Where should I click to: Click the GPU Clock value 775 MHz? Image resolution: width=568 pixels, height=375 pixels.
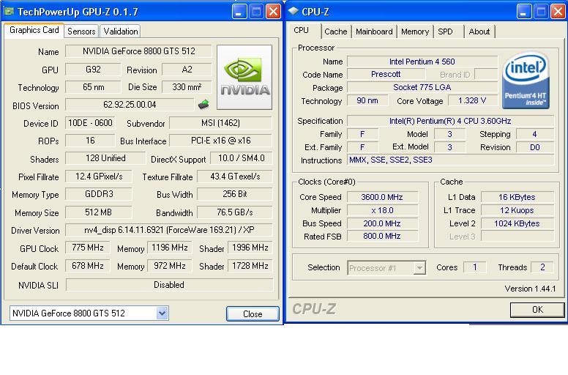click(88, 248)
